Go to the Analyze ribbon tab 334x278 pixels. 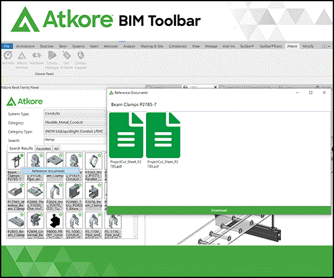pyautogui.click(x=129, y=46)
